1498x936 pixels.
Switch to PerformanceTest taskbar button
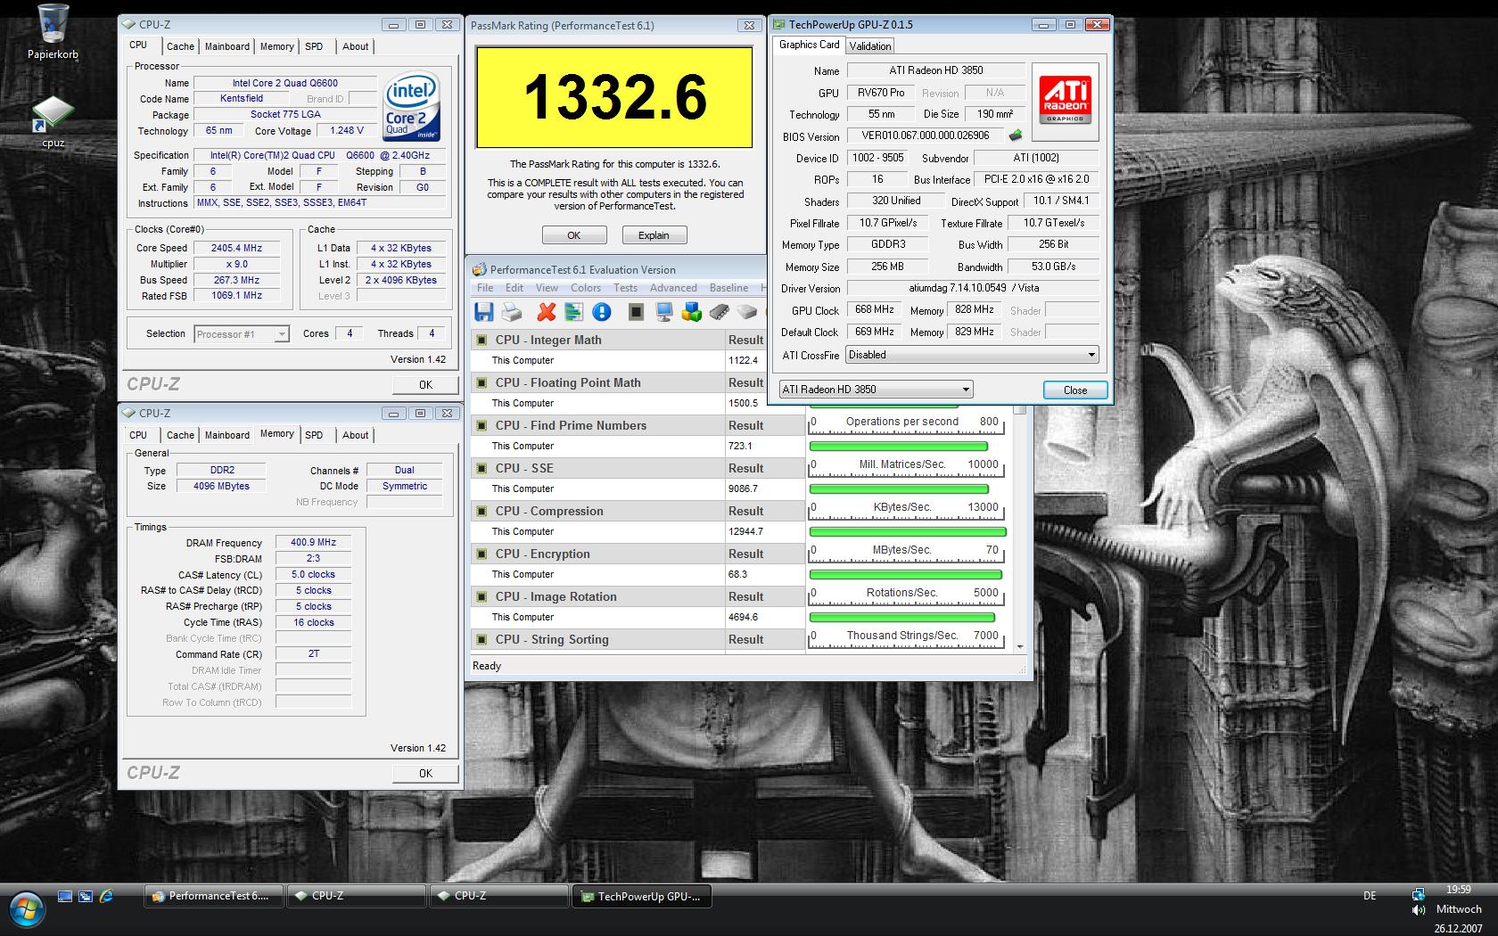tap(213, 896)
